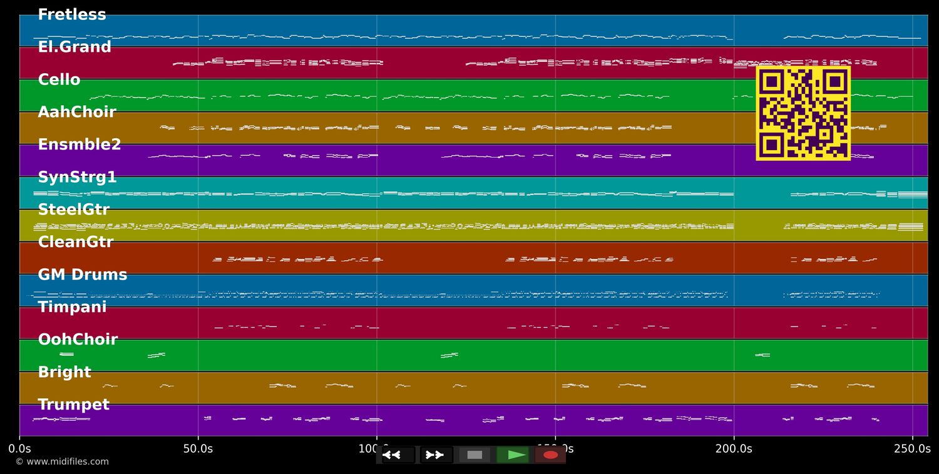Open the www.midifiles.com copyright link

pos(62,462)
